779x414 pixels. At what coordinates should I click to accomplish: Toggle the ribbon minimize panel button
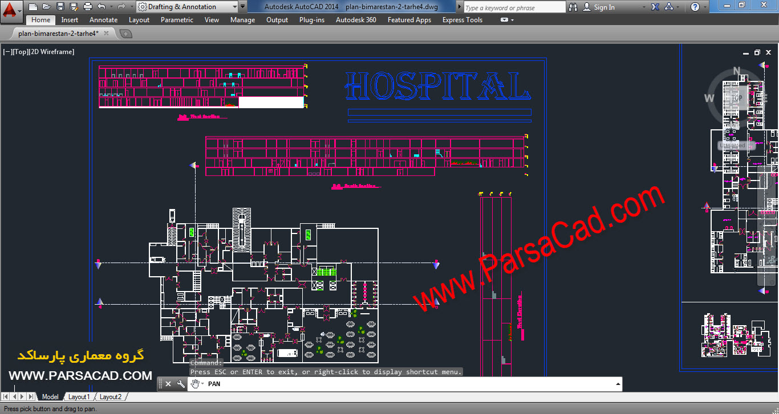pyautogui.click(x=504, y=20)
